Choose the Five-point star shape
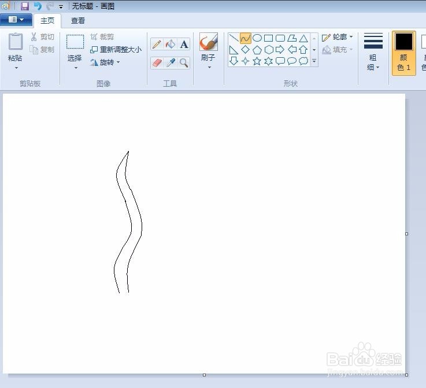The image size is (426, 388). pos(257,61)
